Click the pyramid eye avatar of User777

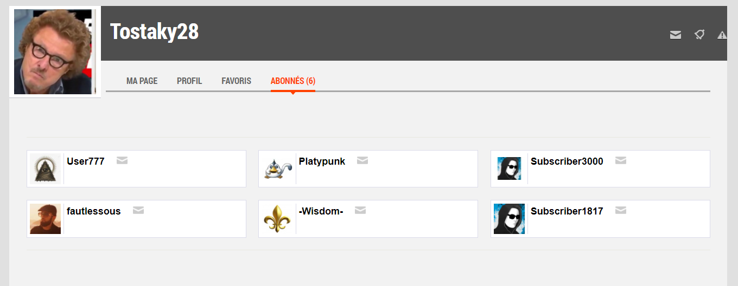click(46, 169)
